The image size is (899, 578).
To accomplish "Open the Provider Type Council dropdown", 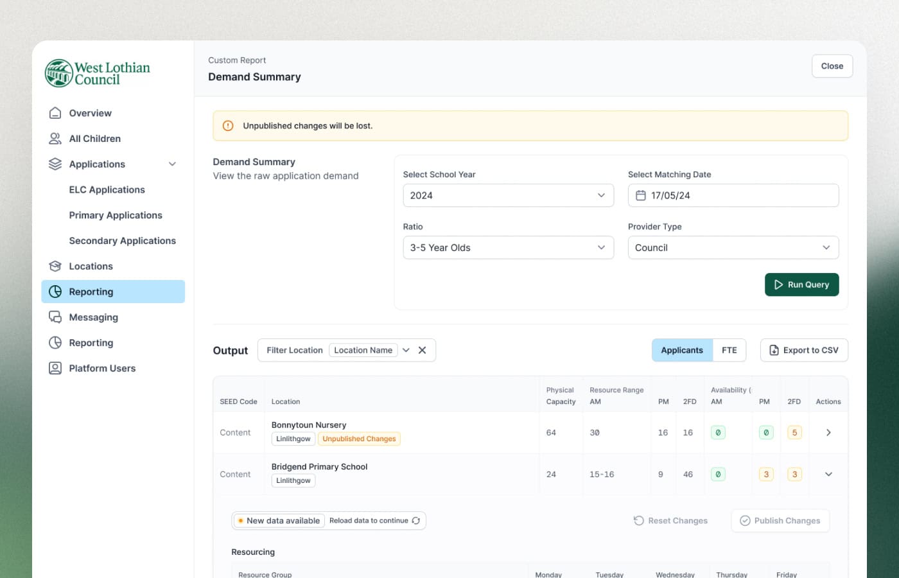I will pos(733,248).
